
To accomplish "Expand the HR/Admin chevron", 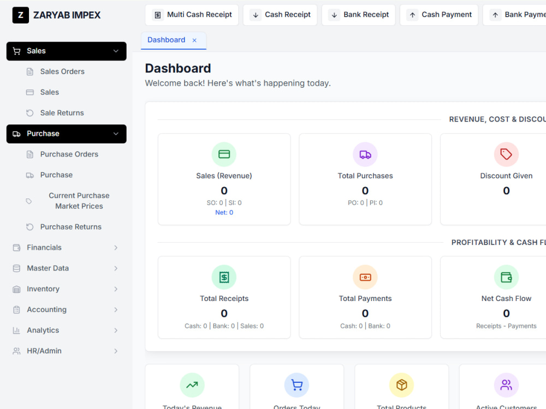I will click(x=116, y=351).
